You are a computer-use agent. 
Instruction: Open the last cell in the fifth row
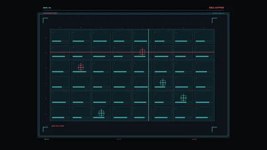point(204,98)
